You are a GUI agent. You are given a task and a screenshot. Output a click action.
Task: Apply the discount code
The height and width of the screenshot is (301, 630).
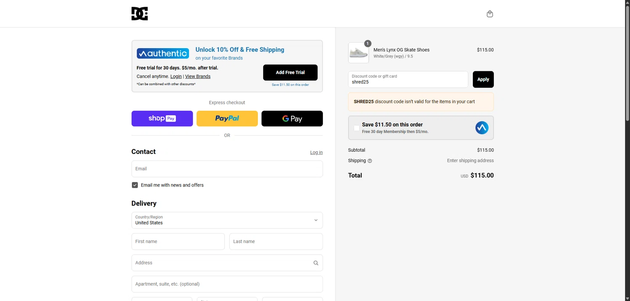[x=483, y=79]
